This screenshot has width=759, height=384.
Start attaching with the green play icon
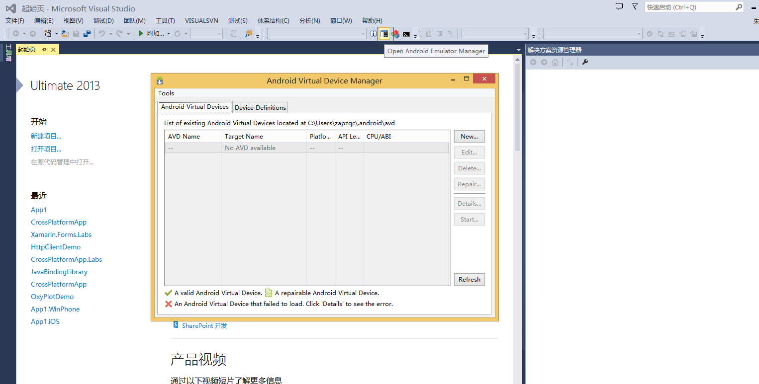(x=141, y=34)
